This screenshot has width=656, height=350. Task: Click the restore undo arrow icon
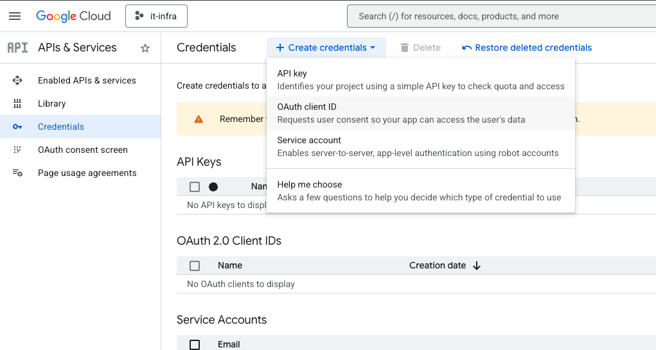point(466,48)
